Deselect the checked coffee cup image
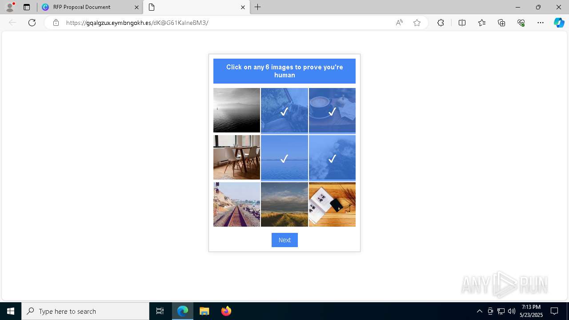The height and width of the screenshot is (320, 569). pyautogui.click(x=332, y=110)
